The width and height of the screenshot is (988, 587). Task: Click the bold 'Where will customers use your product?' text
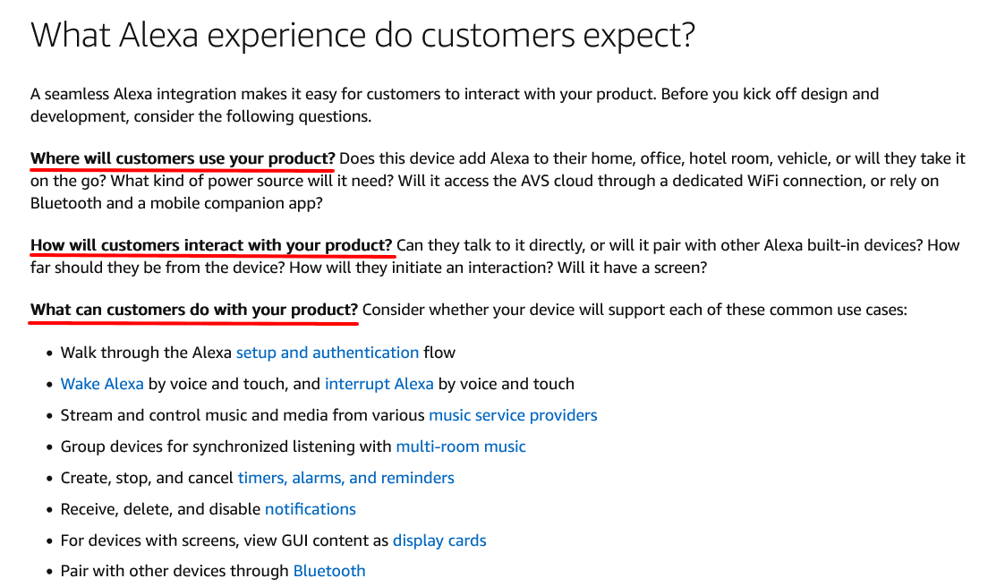click(x=183, y=158)
